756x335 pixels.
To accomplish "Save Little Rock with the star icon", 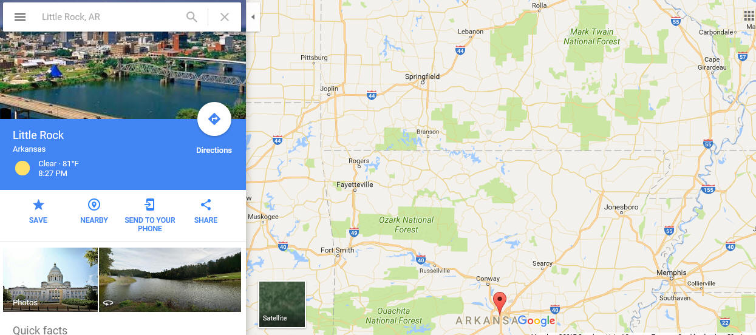I will [38, 205].
